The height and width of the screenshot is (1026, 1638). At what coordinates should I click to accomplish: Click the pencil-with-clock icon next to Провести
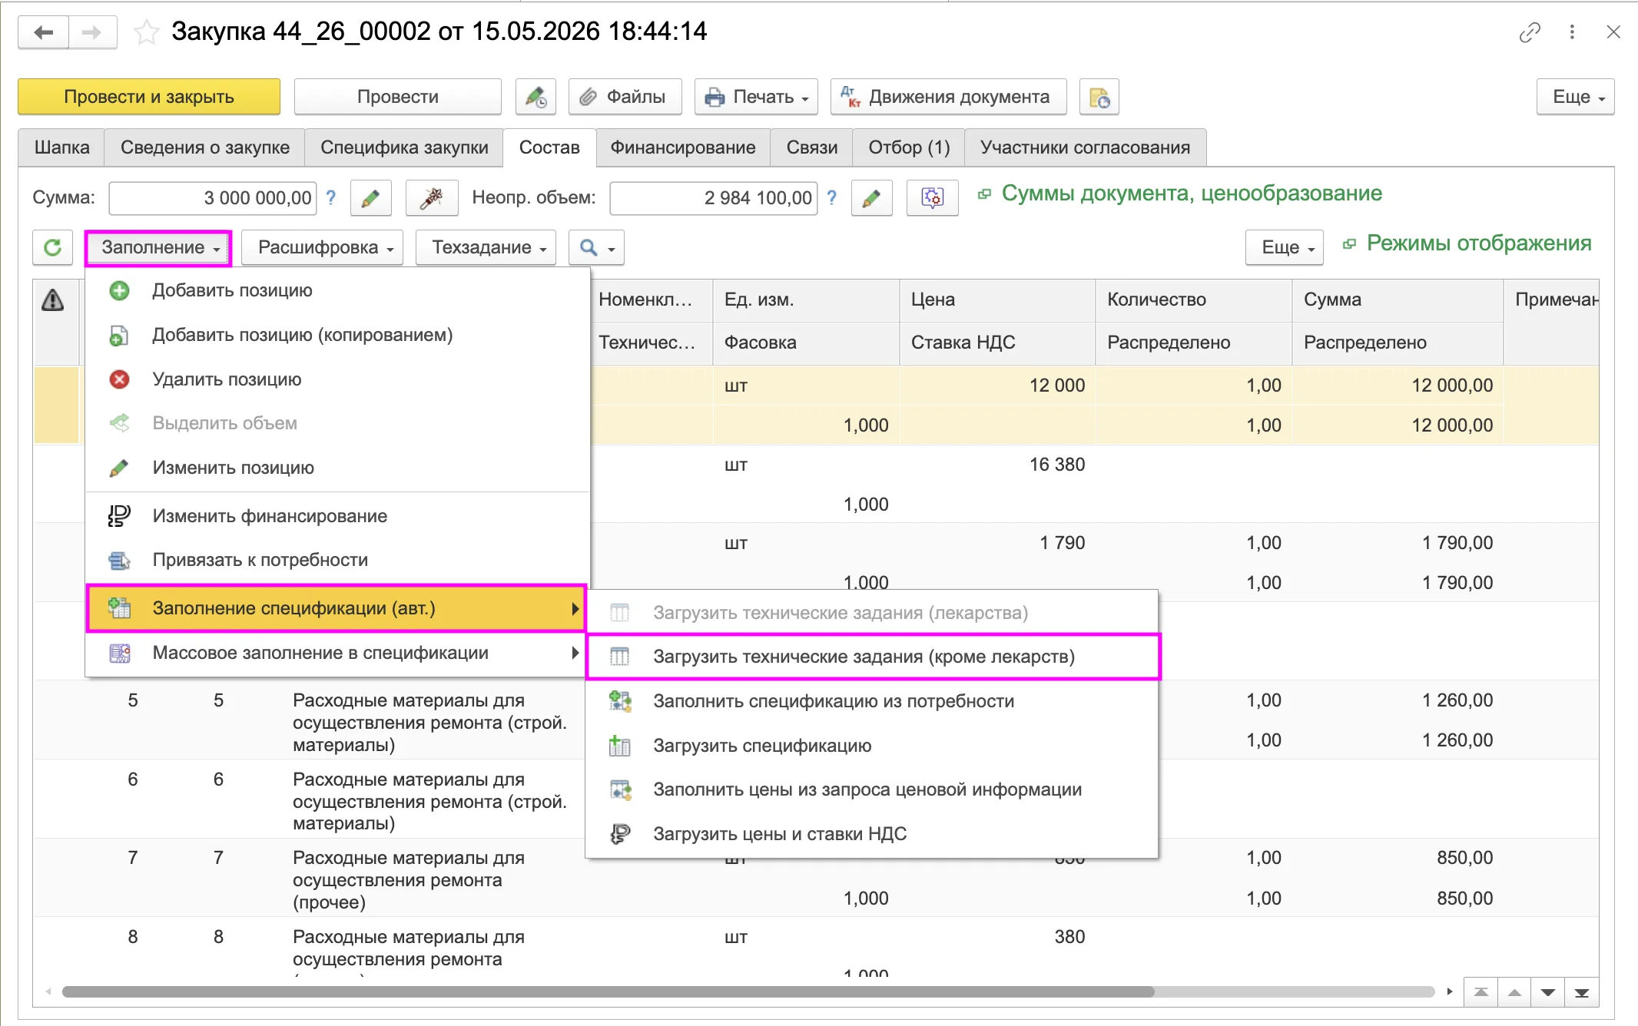[535, 97]
